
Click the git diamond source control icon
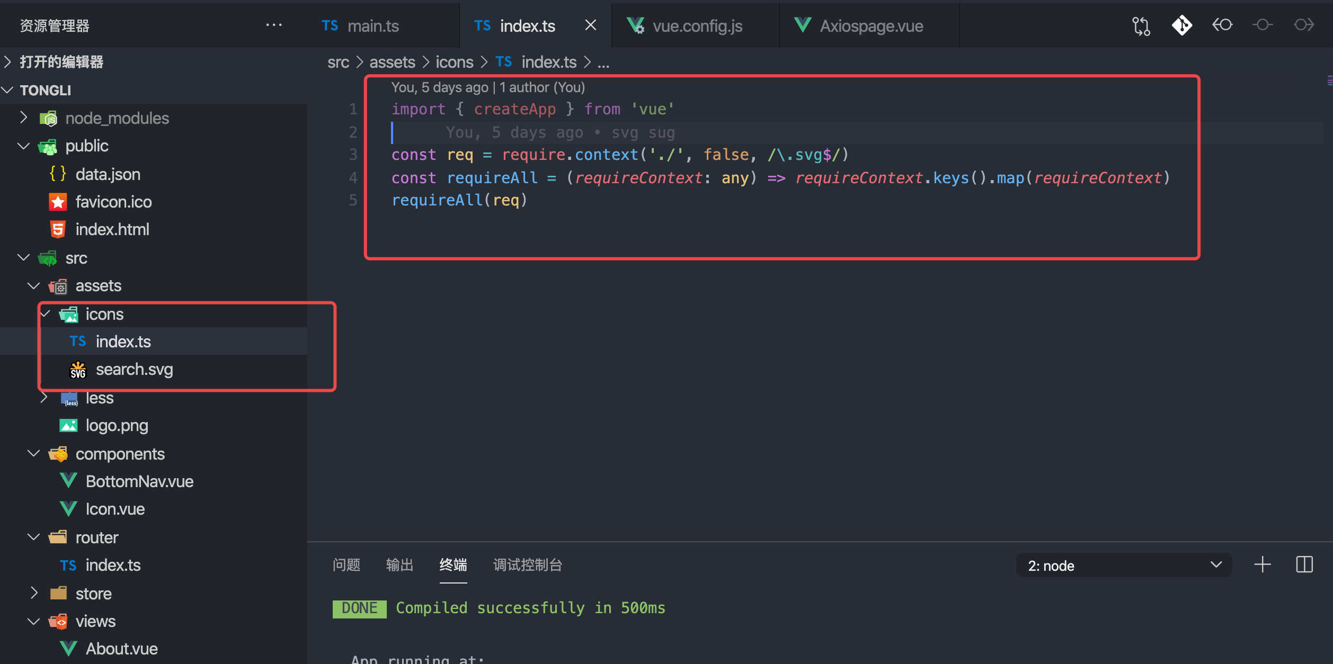coord(1181,25)
